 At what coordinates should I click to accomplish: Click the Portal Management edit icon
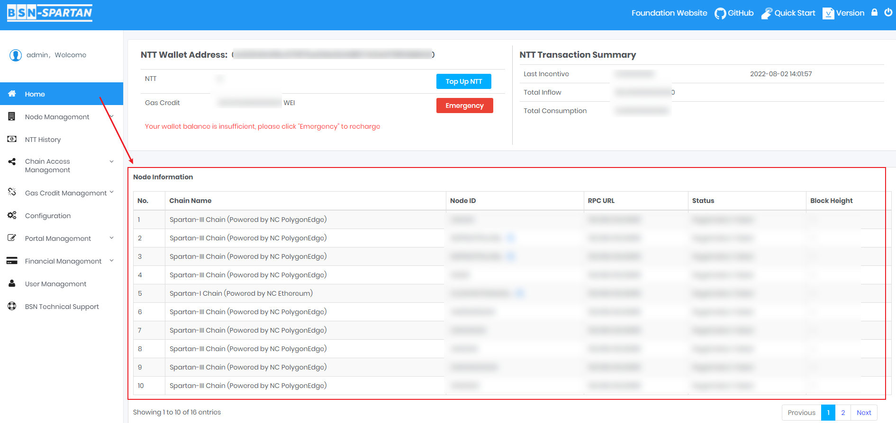(x=12, y=238)
